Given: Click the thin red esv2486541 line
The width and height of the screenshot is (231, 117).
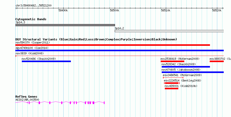Looking at the screenshot, I should 173,78.
